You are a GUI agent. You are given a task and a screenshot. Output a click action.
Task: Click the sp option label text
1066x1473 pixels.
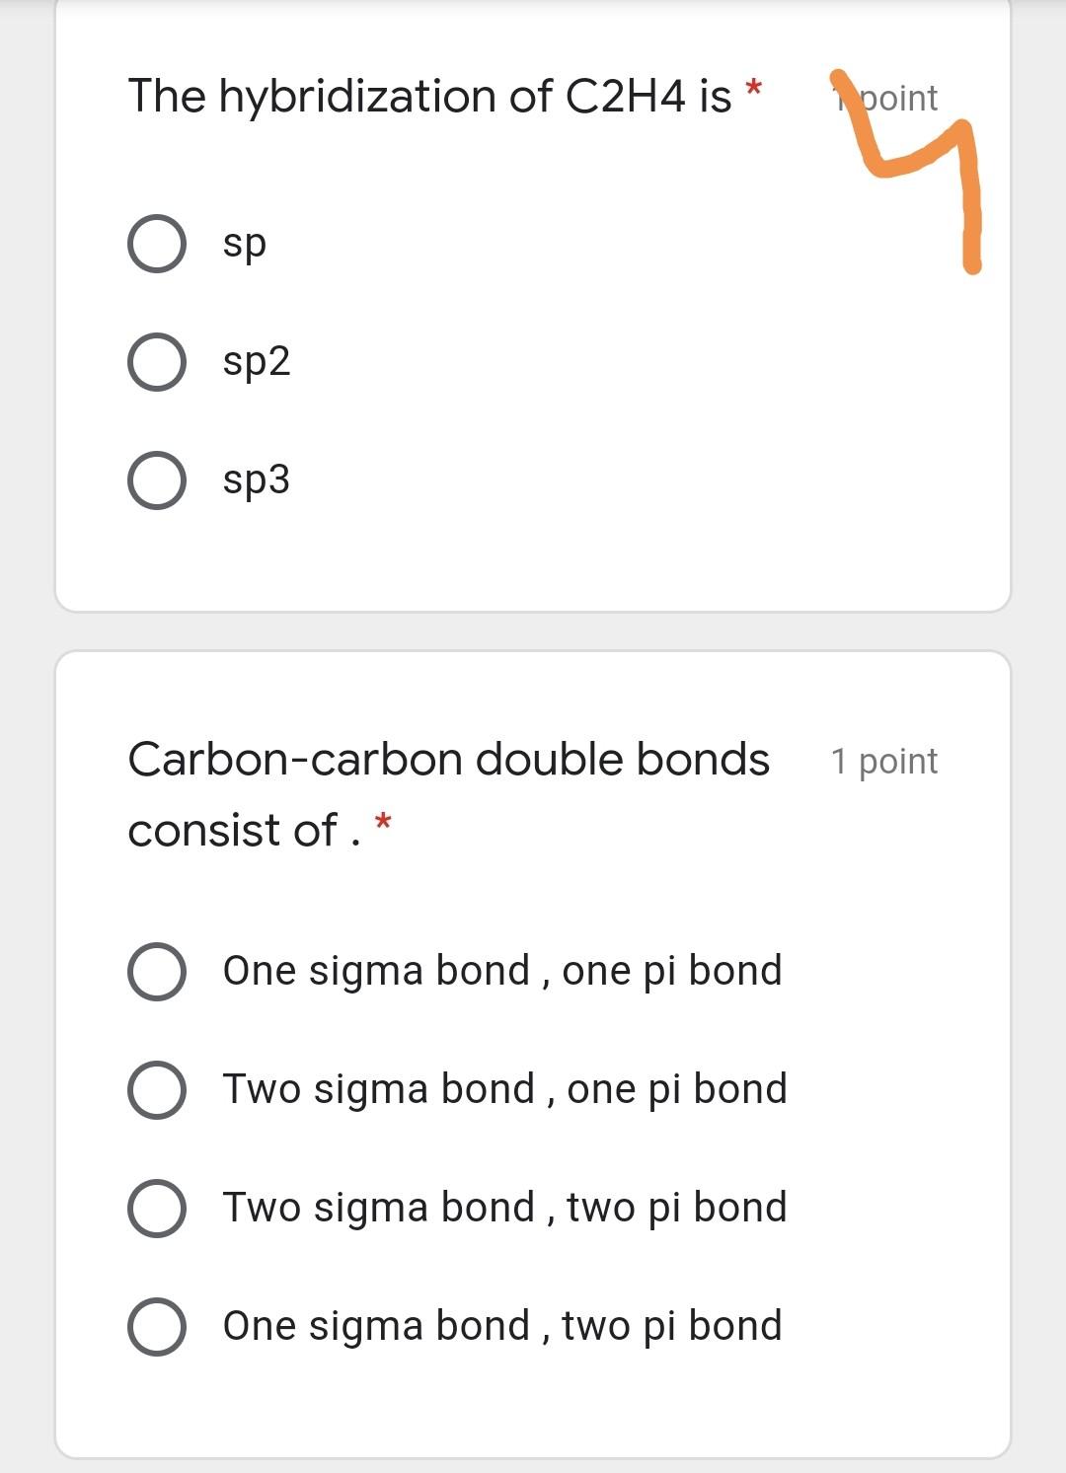[x=244, y=244]
